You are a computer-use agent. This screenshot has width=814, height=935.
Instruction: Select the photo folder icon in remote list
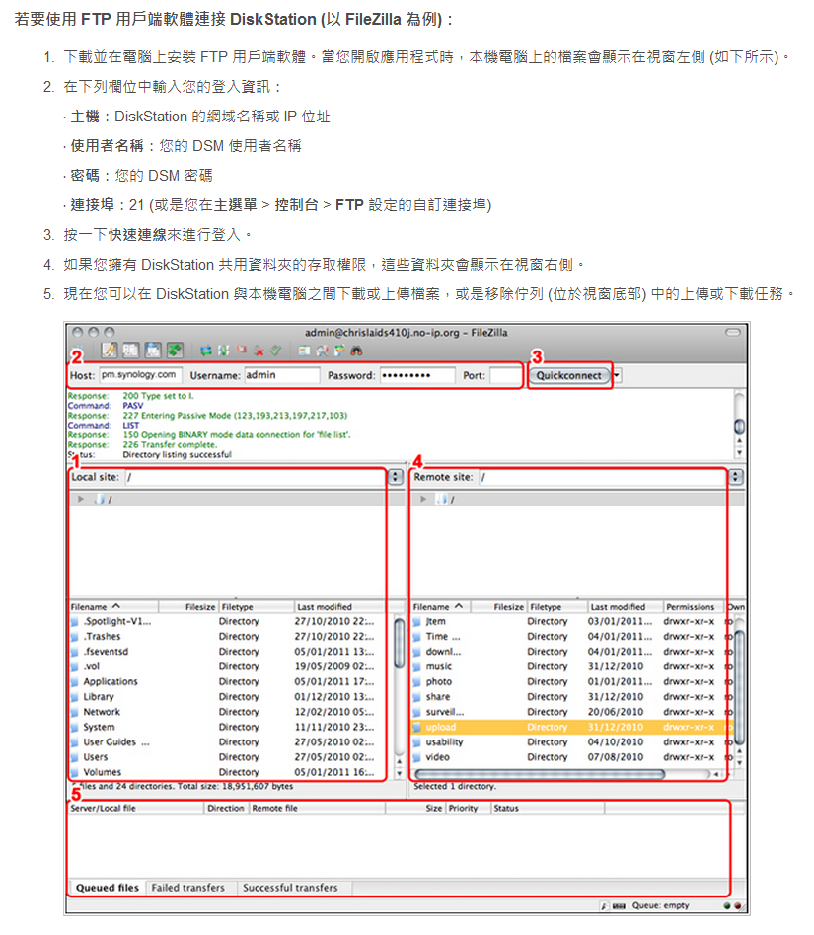coord(417,682)
